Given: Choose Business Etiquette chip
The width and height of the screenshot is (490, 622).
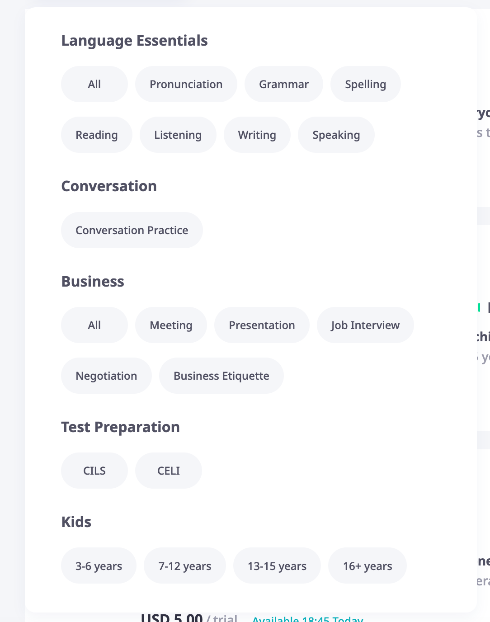Looking at the screenshot, I should [221, 376].
